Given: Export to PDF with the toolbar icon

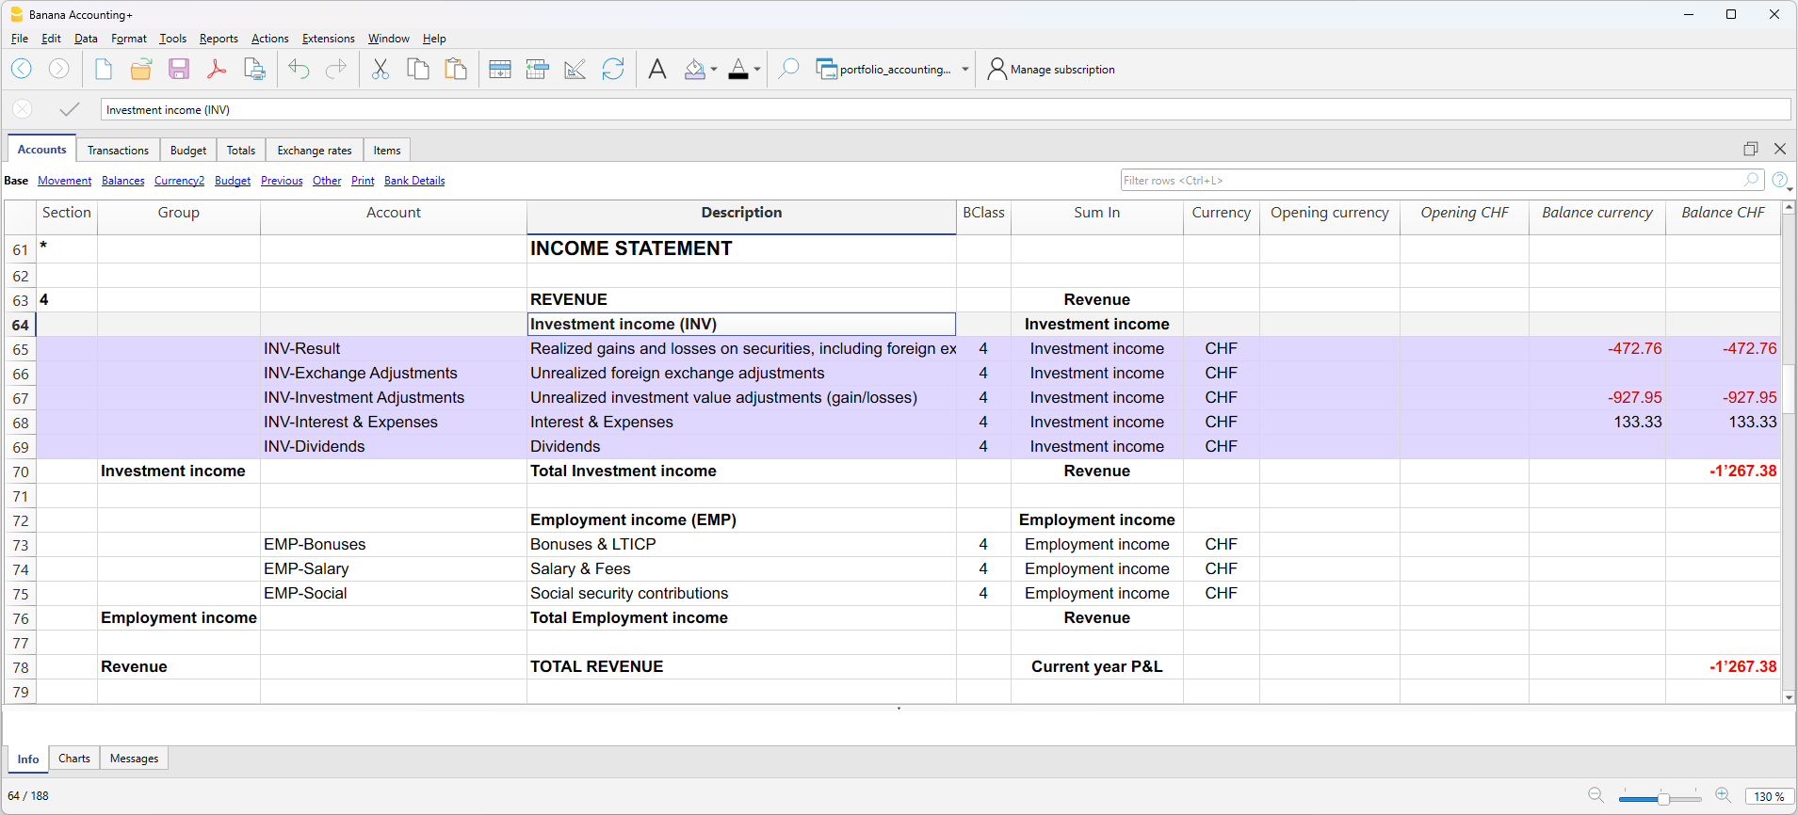Looking at the screenshot, I should [x=217, y=69].
